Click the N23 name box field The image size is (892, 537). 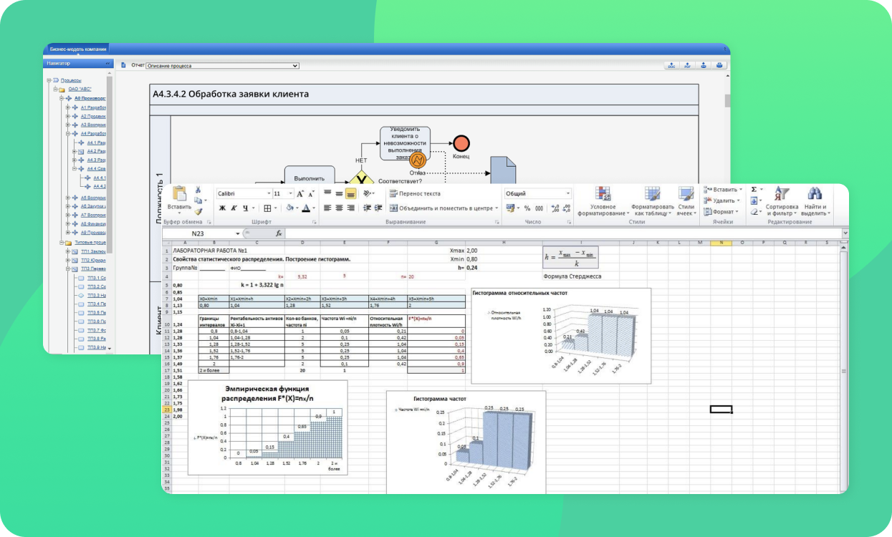click(201, 233)
